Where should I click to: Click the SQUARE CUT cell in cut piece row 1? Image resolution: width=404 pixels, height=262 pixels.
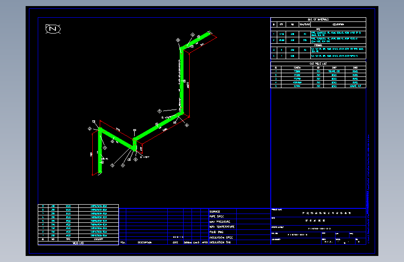(334, 71)
